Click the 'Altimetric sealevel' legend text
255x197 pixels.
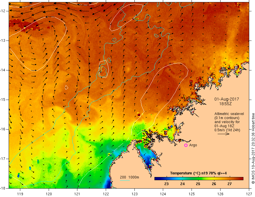click(229, 114)
